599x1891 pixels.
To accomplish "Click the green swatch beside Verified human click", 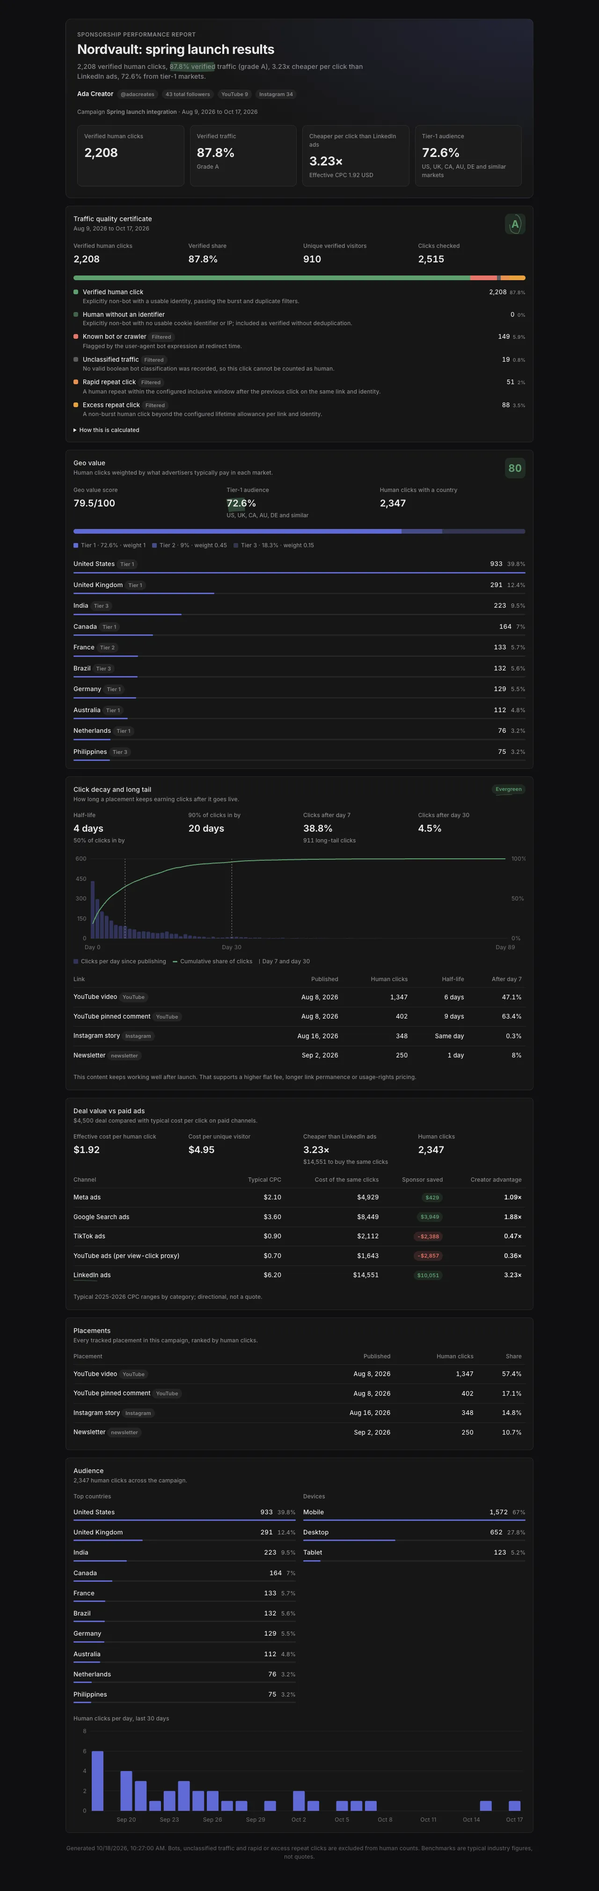I will (75, 292).
